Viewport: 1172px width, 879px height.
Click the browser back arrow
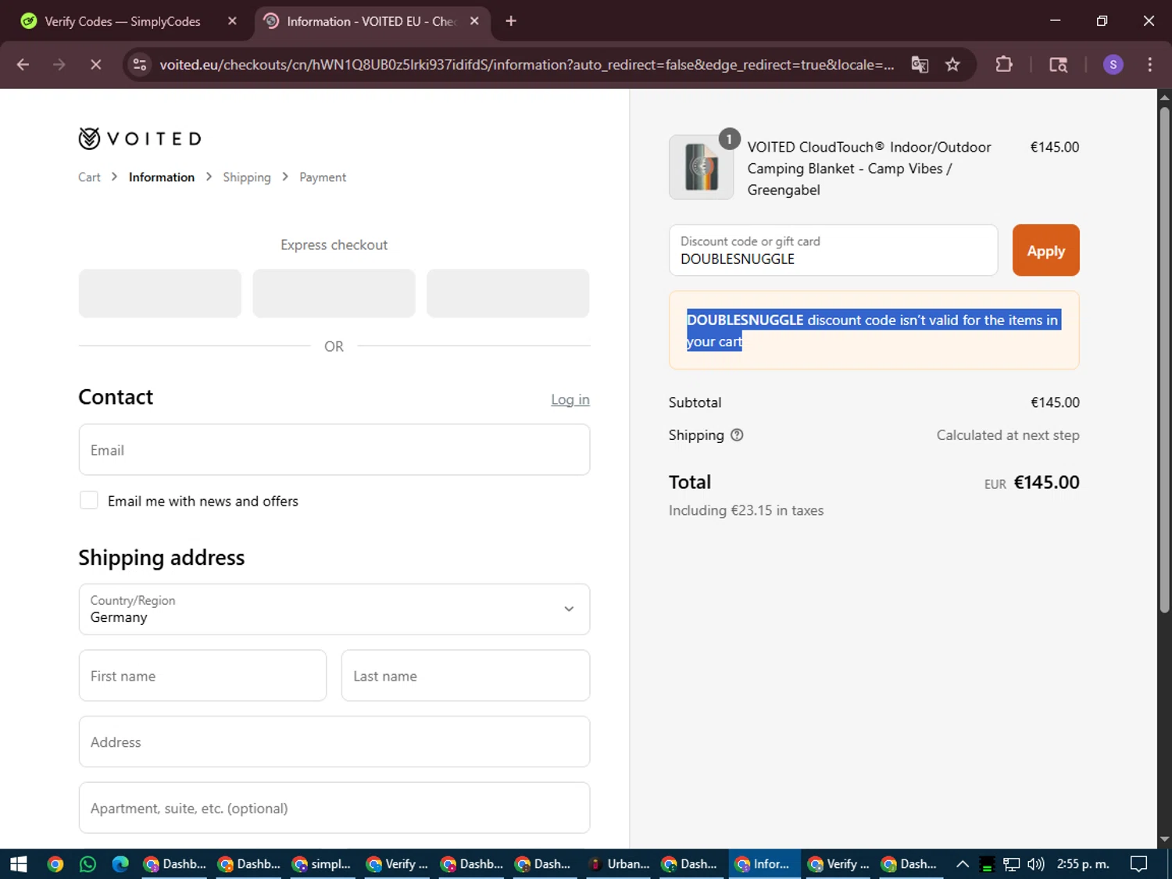(x=23, y=65)
